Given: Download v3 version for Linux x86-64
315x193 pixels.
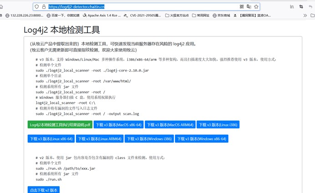Looking at the screenshot, I should 51,139.
